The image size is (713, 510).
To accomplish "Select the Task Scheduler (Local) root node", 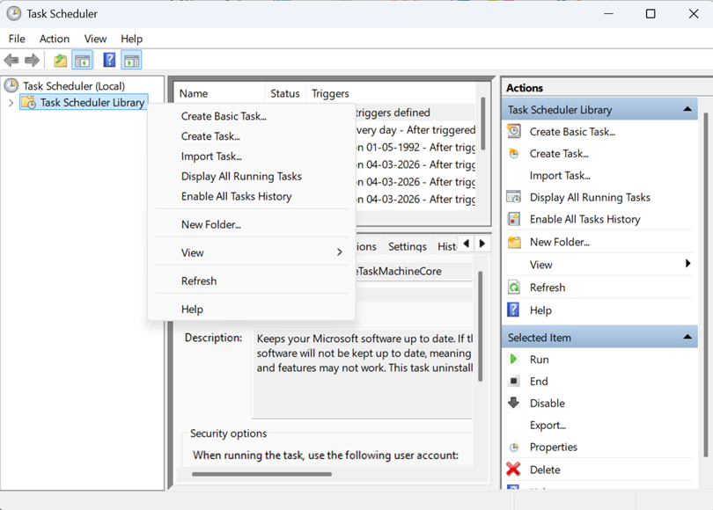I will coord(74,86).
